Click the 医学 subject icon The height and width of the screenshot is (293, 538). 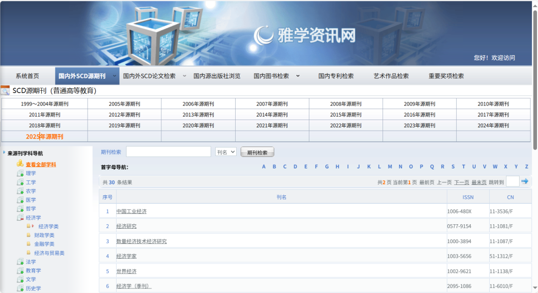(20, 199)
